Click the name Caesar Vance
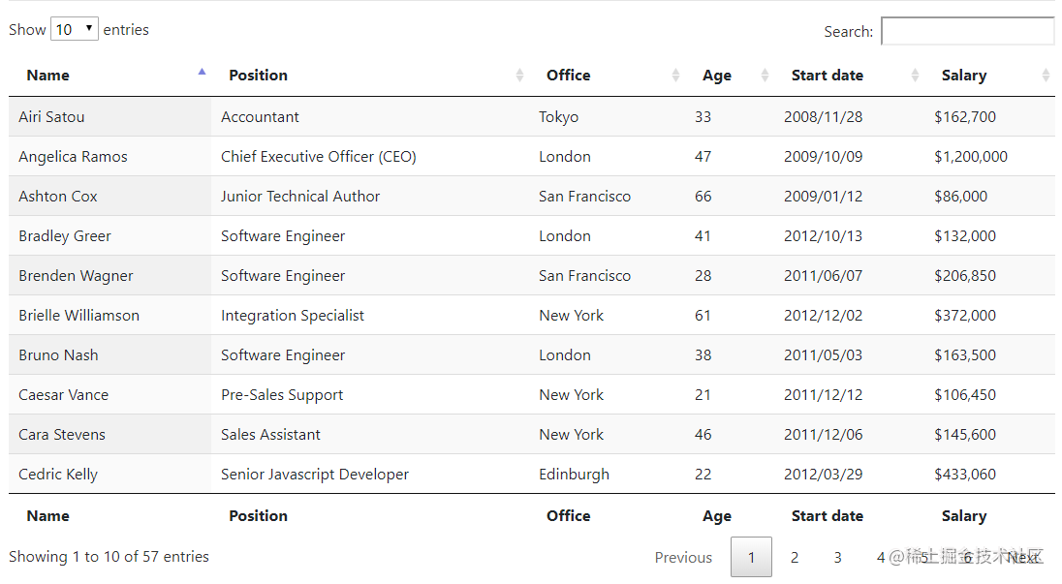 pos(64,394)
